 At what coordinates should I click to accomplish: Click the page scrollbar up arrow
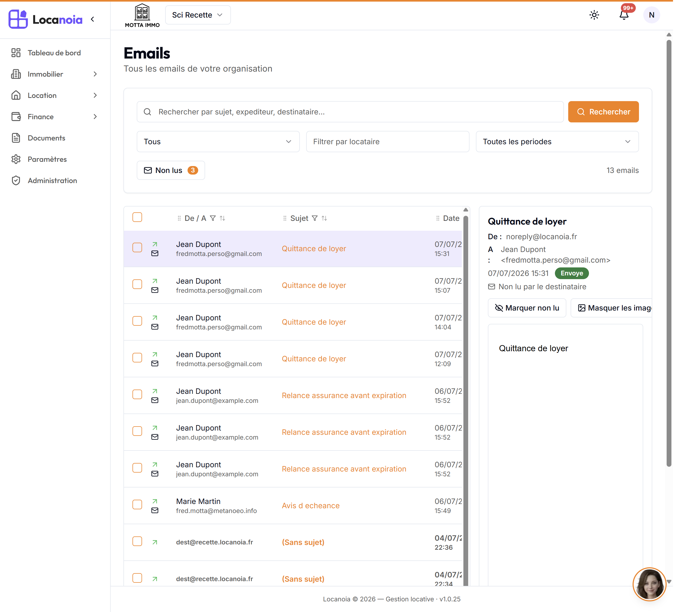tap(669, 35)
